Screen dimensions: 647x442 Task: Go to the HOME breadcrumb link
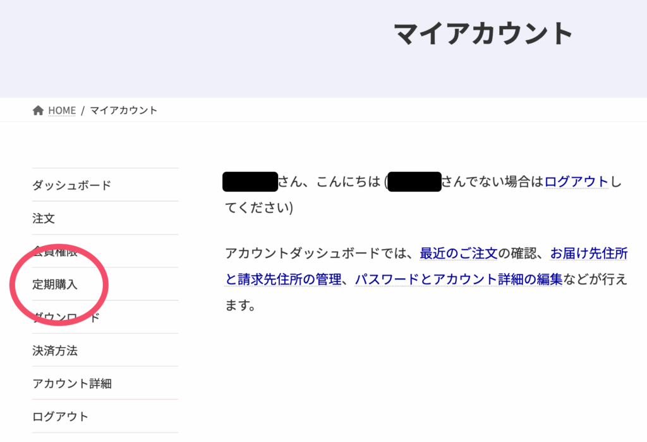click(62, 111)
